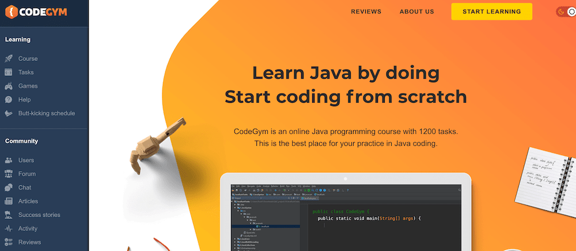Click the 'public class CodeGym' code line
Screen dimensions: 576x251
click(340, 212)
